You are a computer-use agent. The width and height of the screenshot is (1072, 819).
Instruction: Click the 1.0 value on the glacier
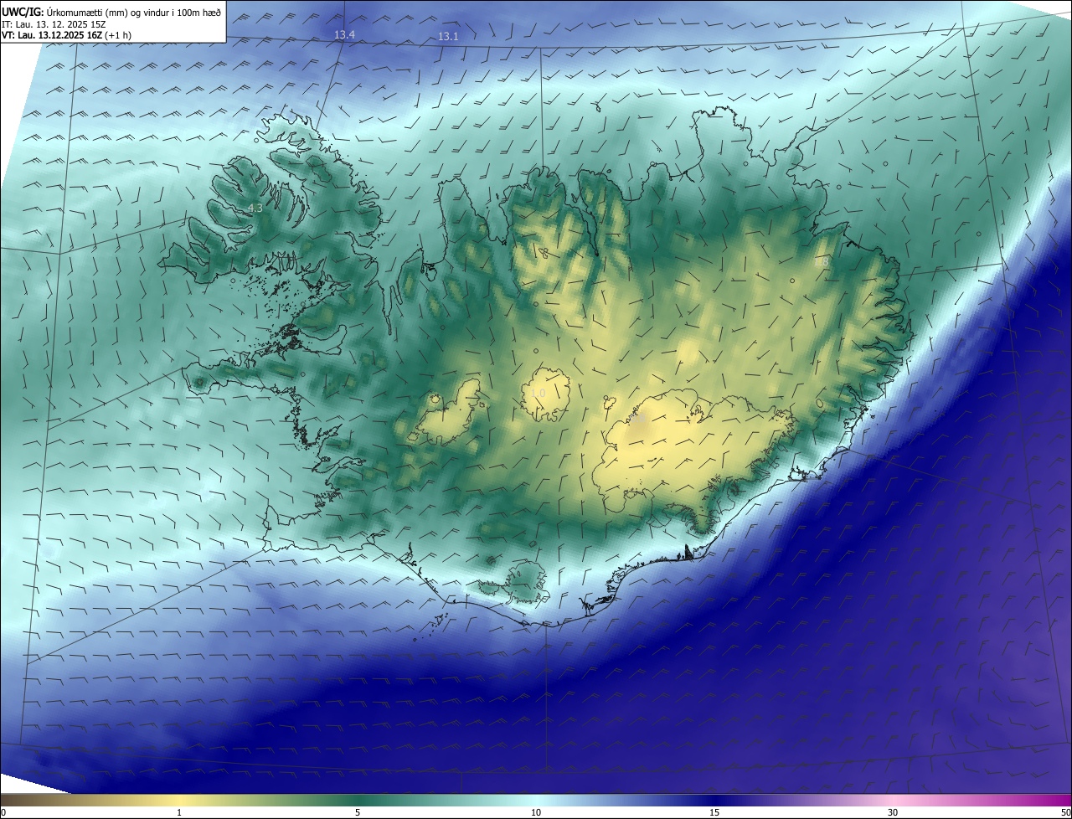coord(537,393)
